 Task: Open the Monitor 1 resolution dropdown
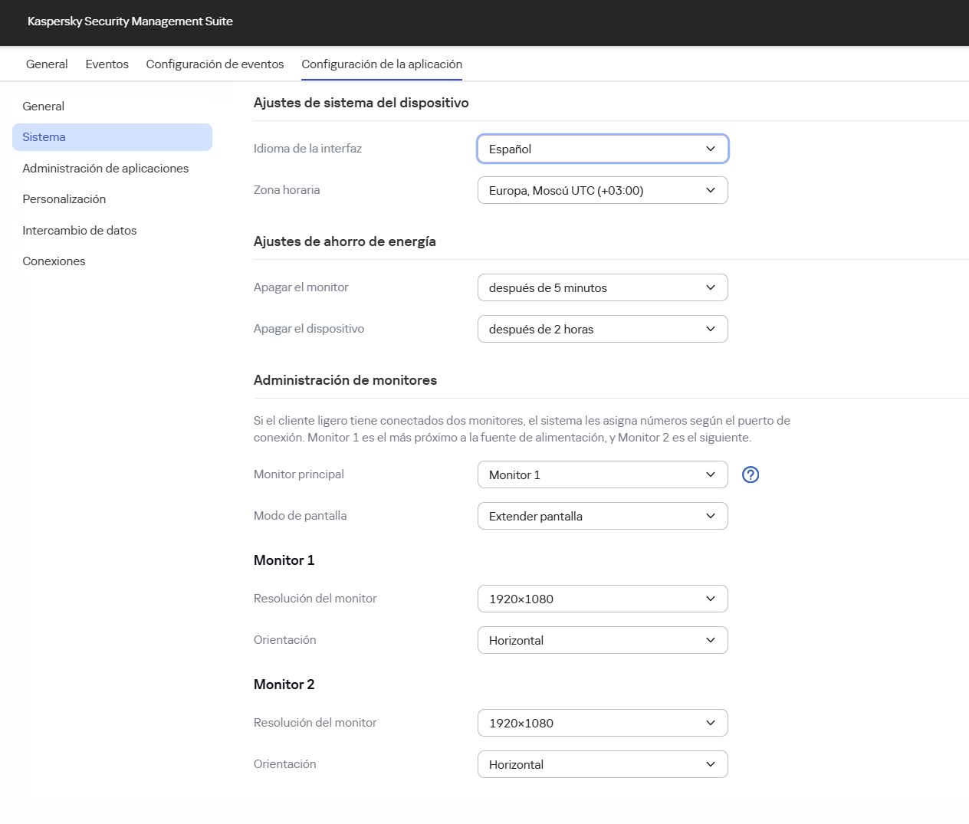click(x=603, y=599)
